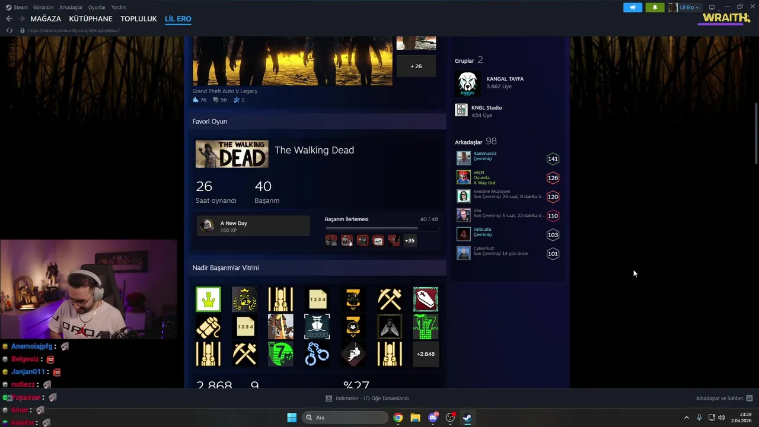Select the LİL ERO profile tab
The height and width of the screenshot is (427, 759).
click(x=178, y=19)
